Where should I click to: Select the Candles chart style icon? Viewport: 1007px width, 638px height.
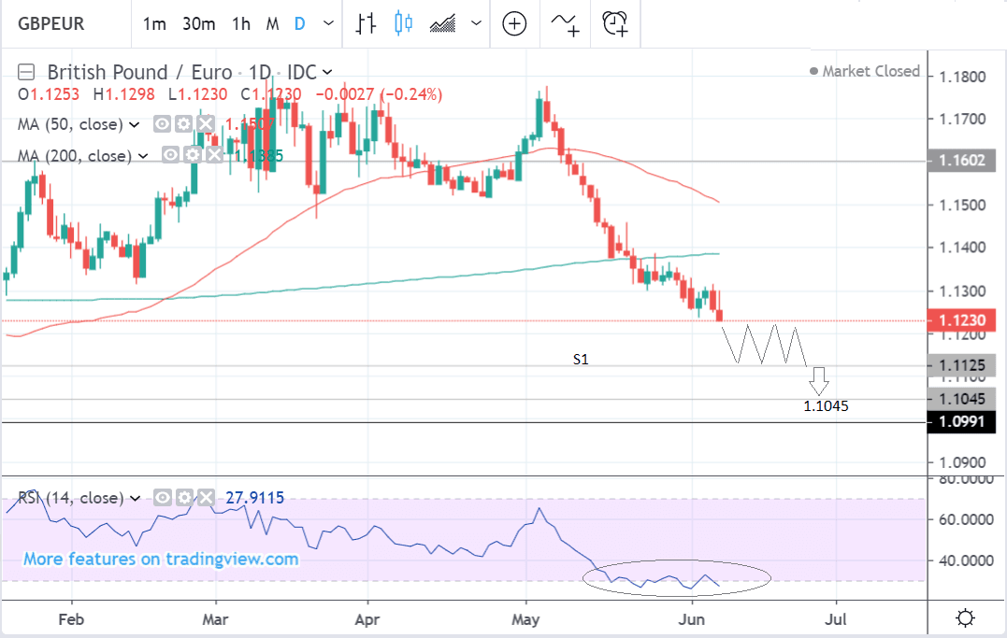pos(403,24)
